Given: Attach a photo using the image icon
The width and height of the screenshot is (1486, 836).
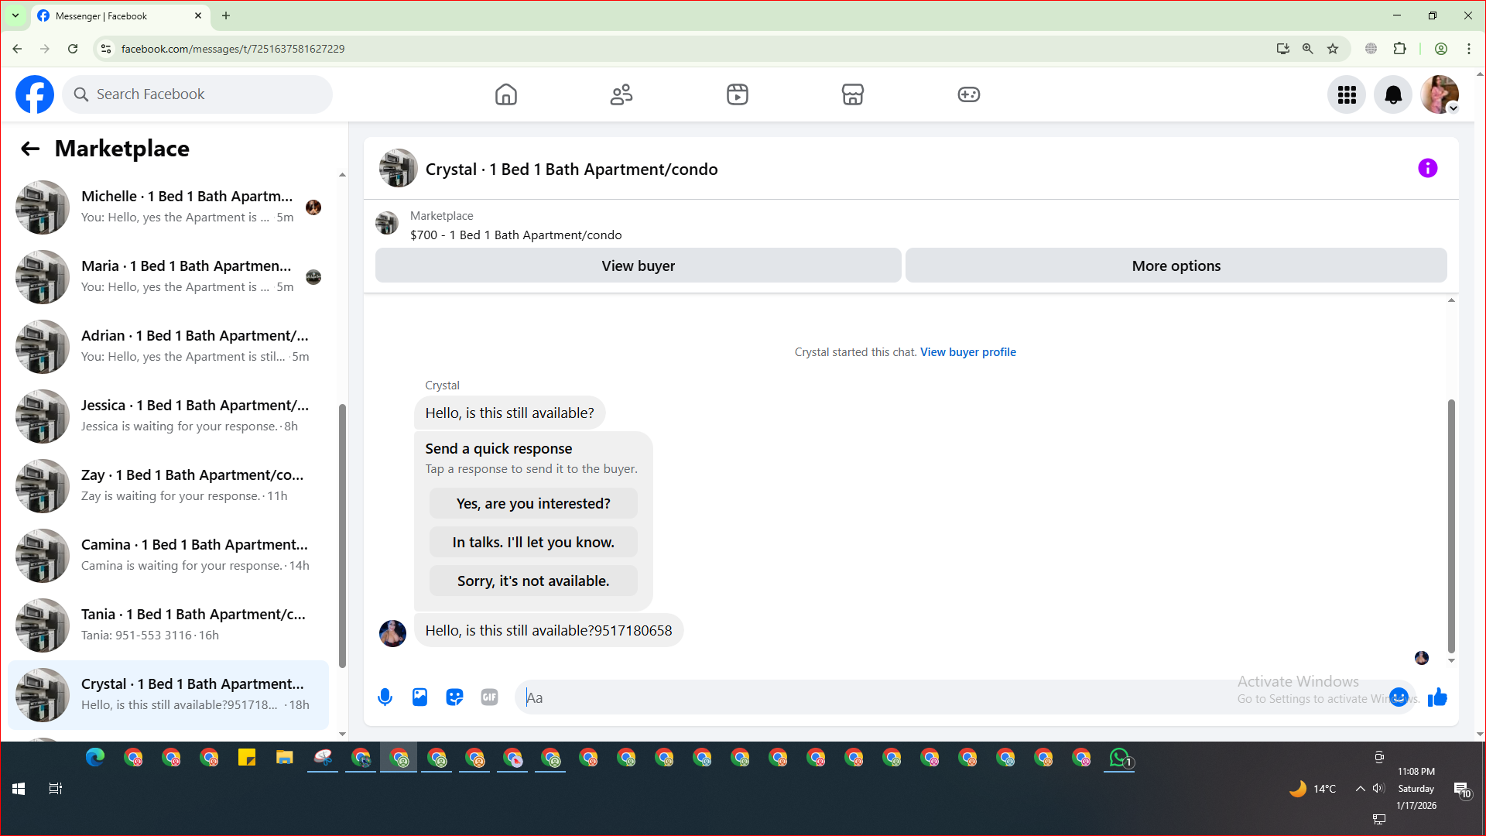Looking at the screenshot, I should click(x=419, y=697).
